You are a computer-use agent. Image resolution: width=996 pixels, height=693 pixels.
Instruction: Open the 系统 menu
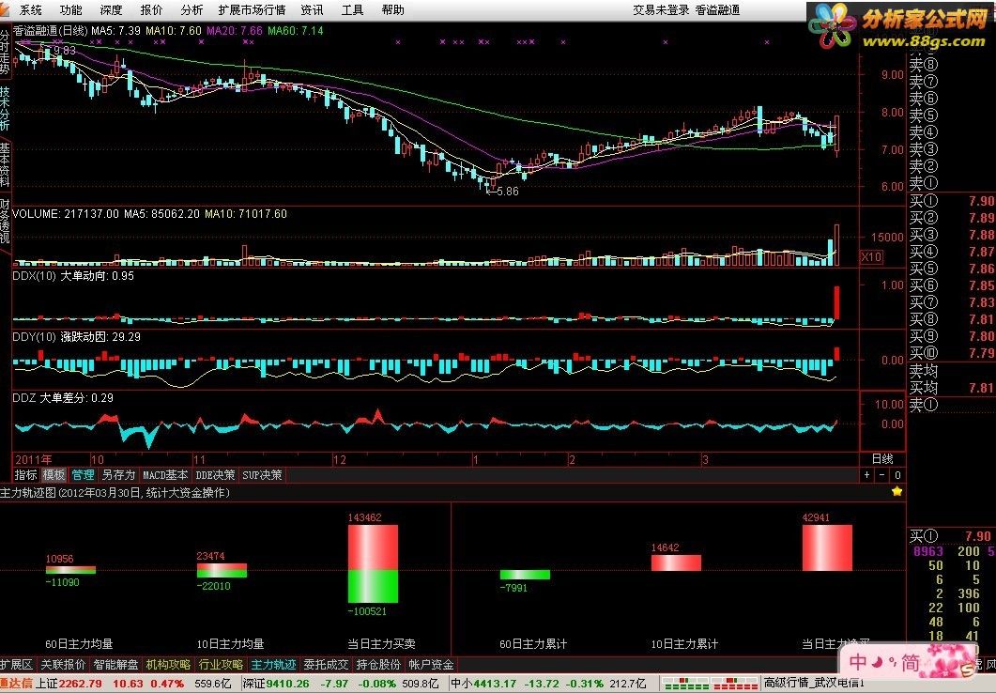[30, 9]
